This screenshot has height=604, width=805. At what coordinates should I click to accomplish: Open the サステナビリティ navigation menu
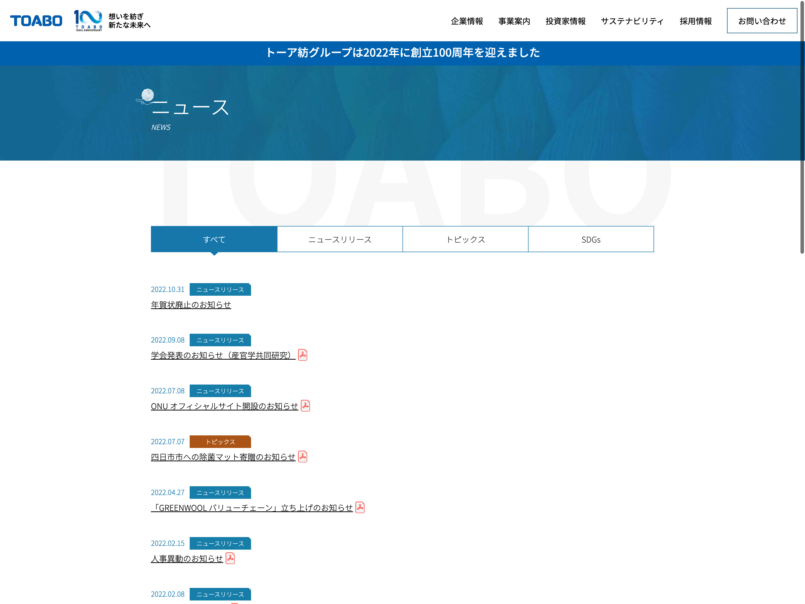coord(632,21)
